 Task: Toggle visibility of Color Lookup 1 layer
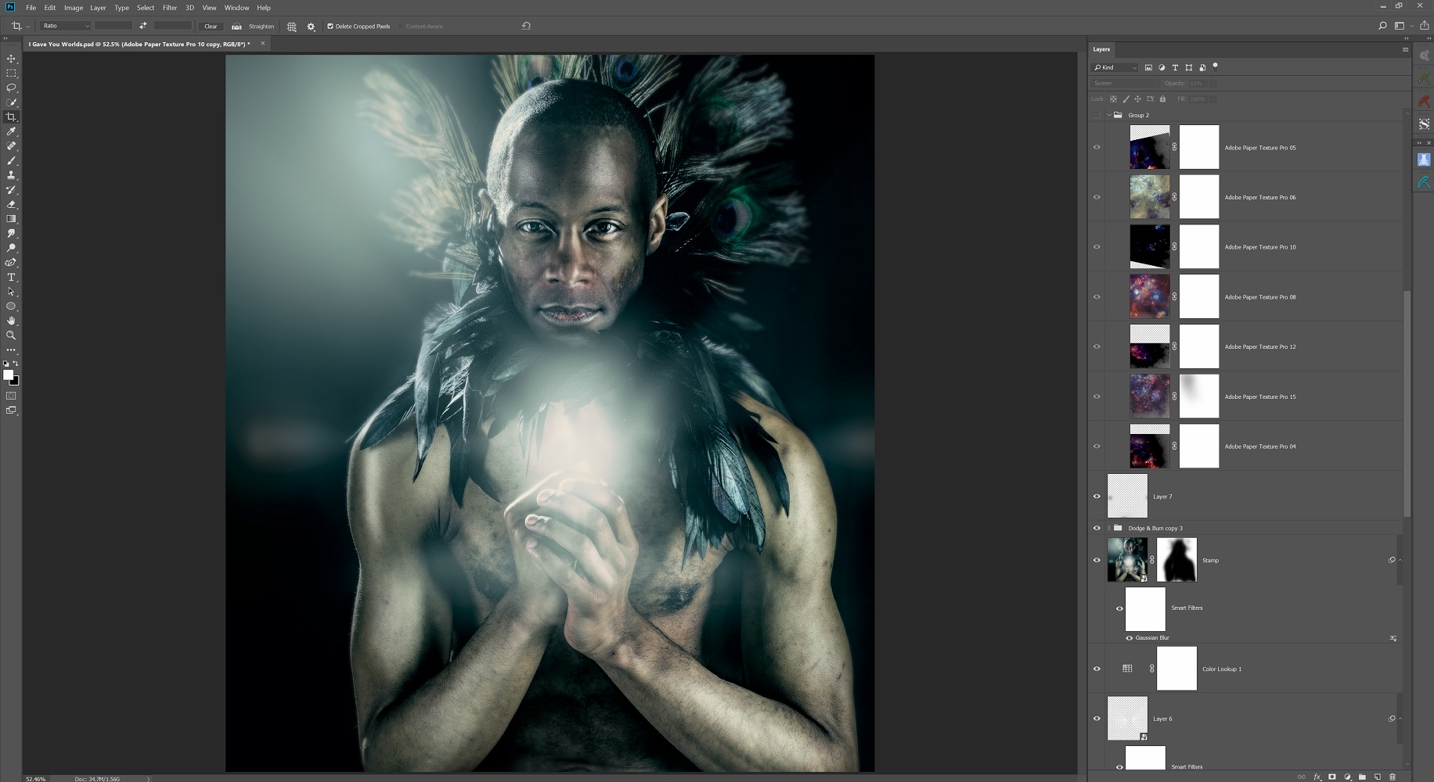(1097, 669)
